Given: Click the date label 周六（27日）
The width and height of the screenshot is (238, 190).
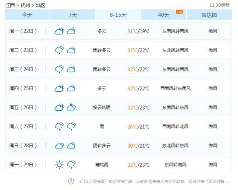Looking at the screenshot, I should [x=23, y=127].
